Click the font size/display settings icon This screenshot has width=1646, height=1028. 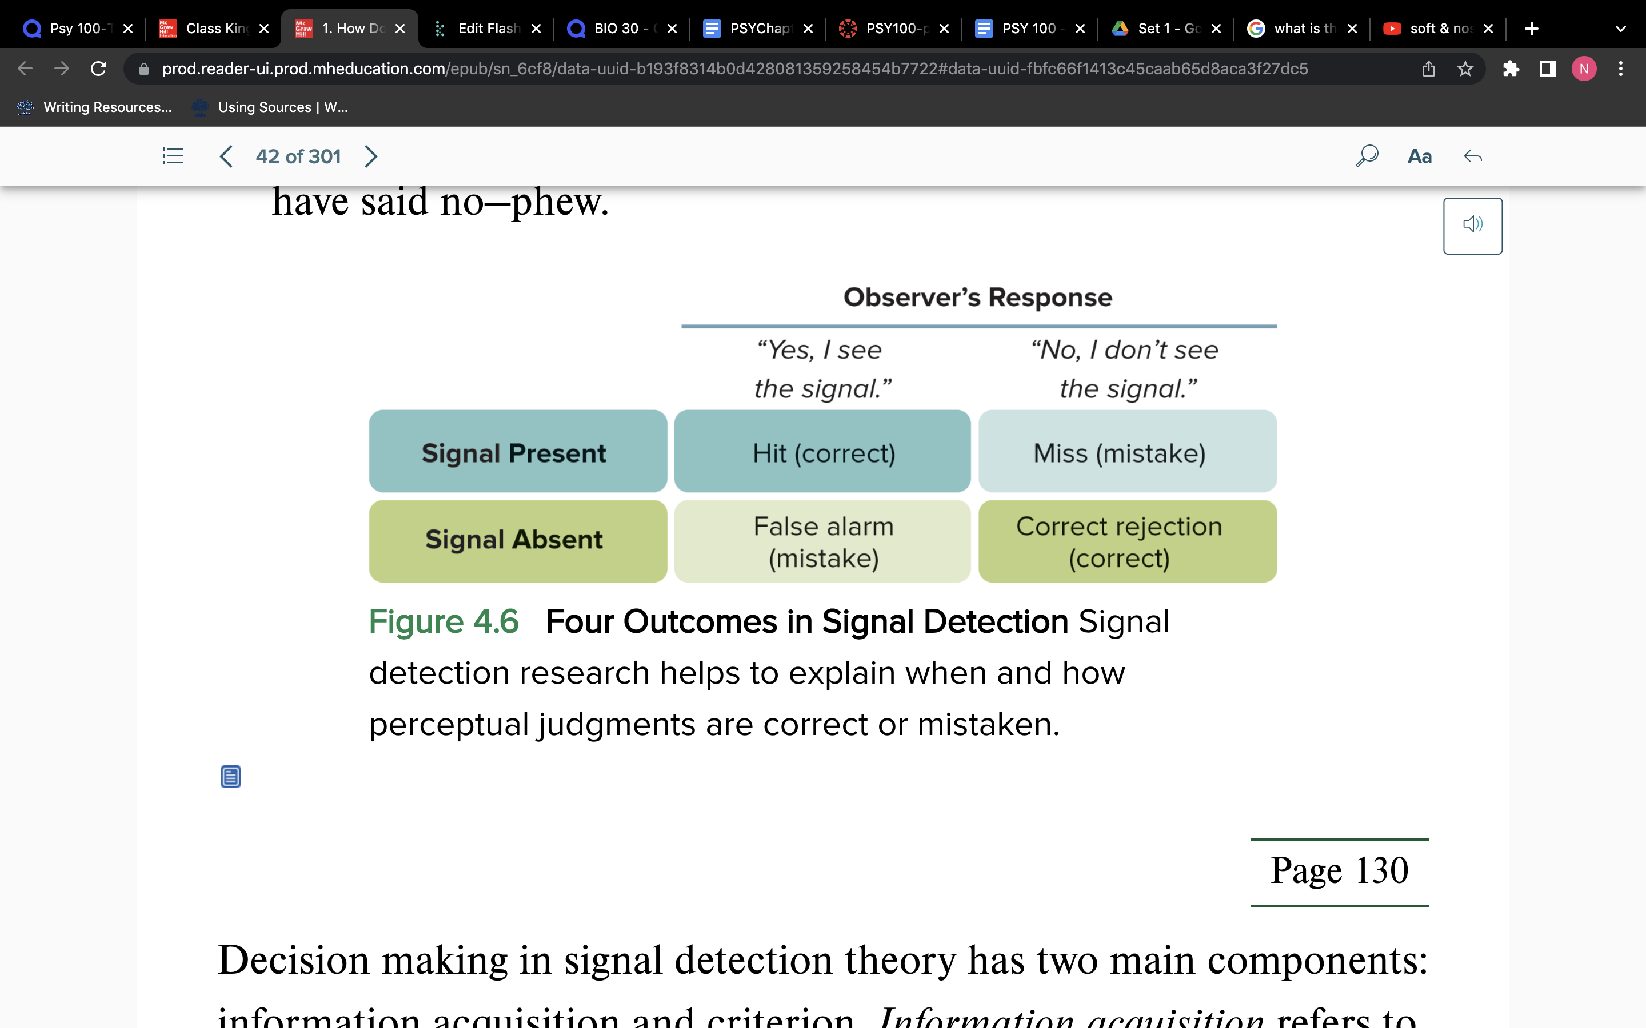tap(1420, 155)
